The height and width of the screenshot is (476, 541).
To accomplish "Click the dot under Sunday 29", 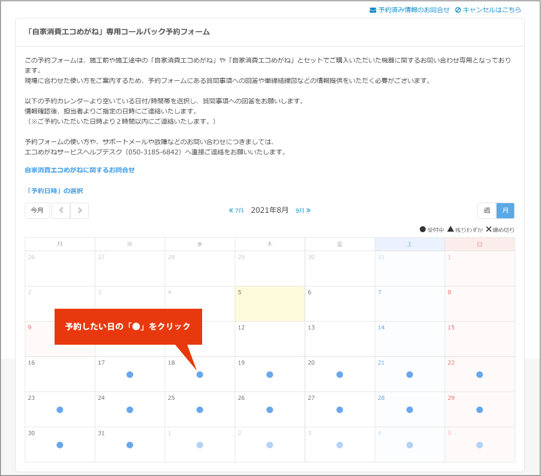I will (x=480, y=410).
